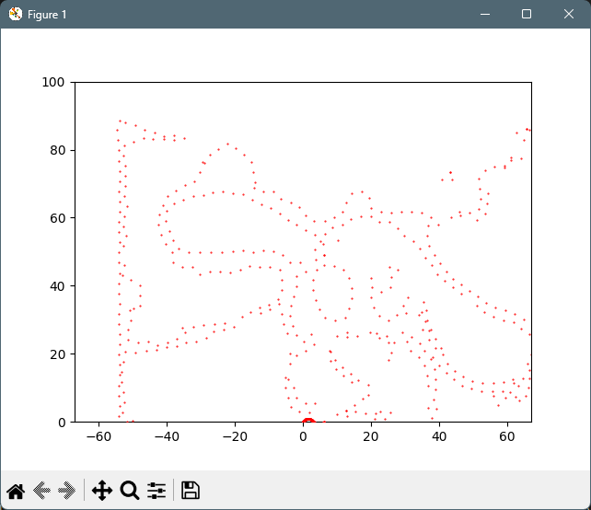Viewport: 591px width, 510px height.
Task: Reset the plot to original view
Action: [x=16, y=491]
